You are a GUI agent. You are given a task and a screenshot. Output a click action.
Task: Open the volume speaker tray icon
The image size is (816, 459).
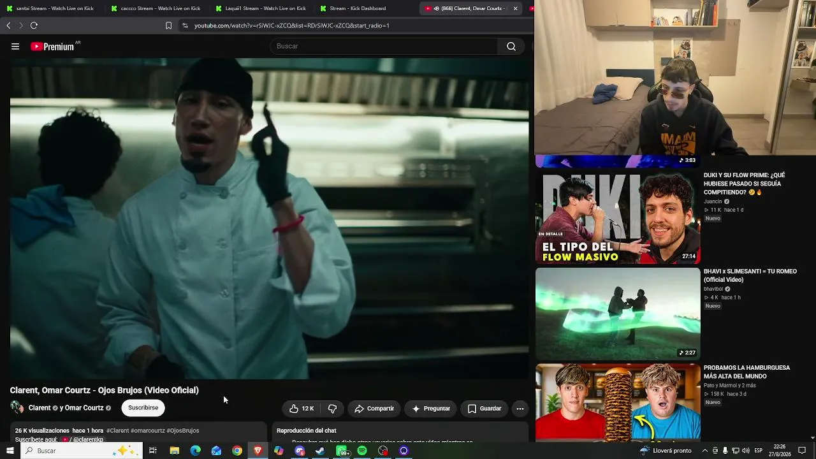point(745,451)
